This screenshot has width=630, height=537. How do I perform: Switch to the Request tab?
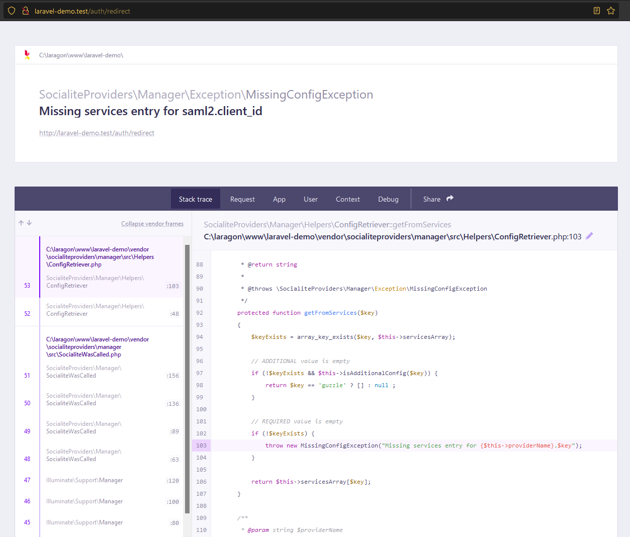[242, 199]
